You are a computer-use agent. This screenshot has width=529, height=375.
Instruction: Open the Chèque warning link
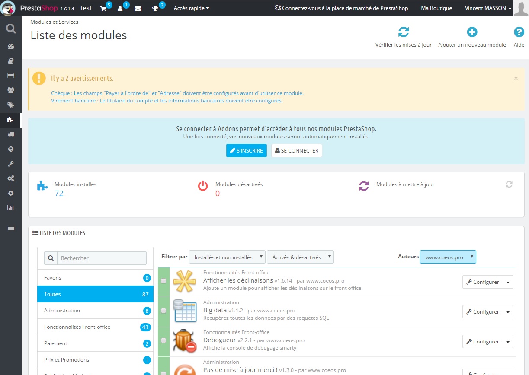[x=177, y=93]
